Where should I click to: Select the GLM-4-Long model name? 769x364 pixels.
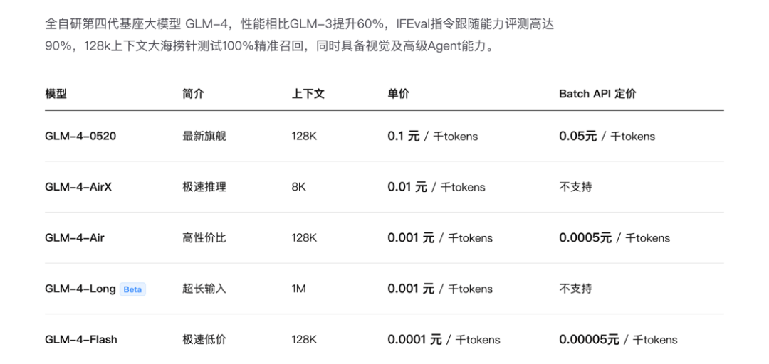80,289
